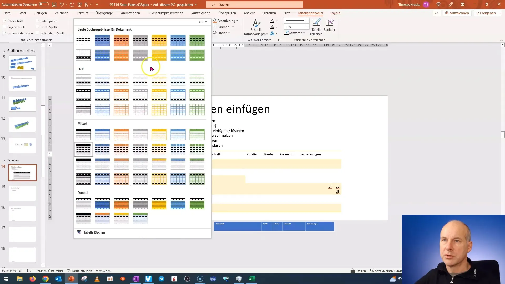Click the Aufzeichnen button at top right
505x284 pixels.
click(x=457, y=13)
